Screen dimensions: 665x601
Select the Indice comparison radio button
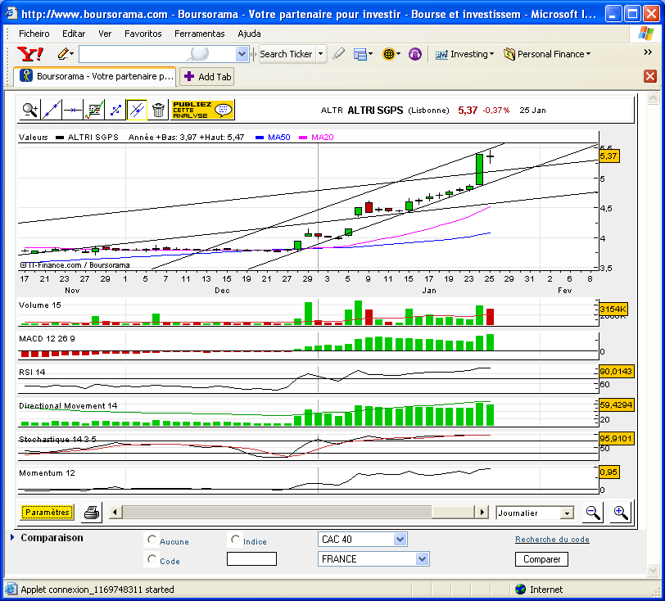click(235, 539)
